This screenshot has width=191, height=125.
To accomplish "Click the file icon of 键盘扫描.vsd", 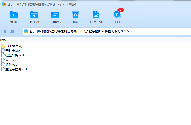I will pyautogui.click(x=3, y=55).
